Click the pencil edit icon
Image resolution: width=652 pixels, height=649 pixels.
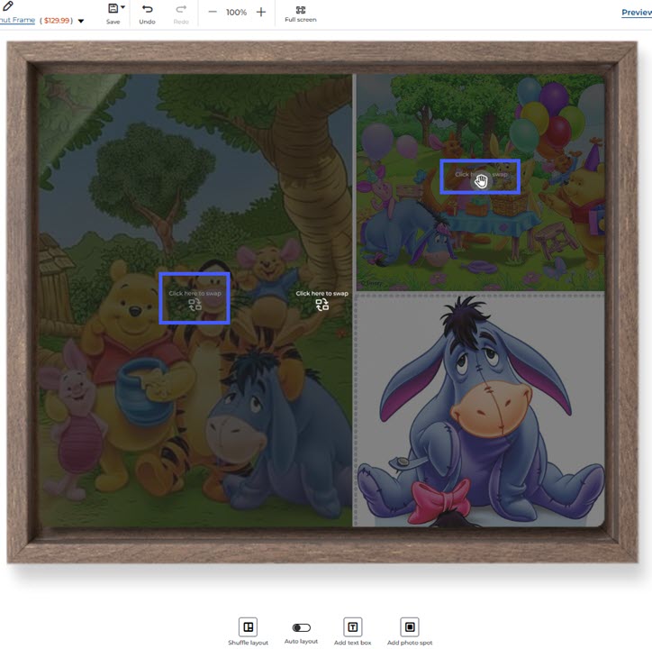point(7,5)
